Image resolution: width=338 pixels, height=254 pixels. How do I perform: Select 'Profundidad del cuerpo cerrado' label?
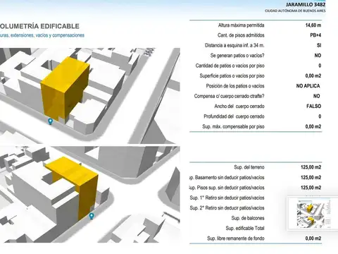[x=234, y=116]
